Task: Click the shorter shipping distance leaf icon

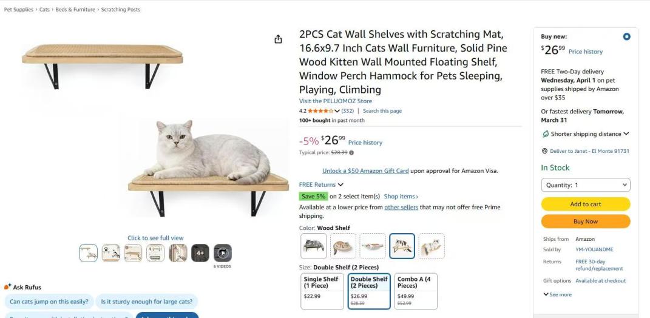Action: [545, 134]
